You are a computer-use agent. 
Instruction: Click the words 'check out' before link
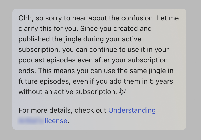coord(90,110)
